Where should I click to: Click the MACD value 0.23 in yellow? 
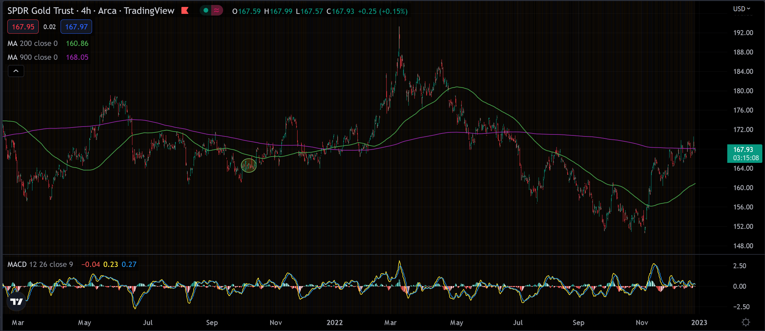pyautogui.click(x=111, y=264)
